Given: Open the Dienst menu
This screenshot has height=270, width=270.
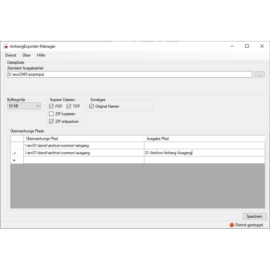Looking at the screenshot, I should point(11,55).
